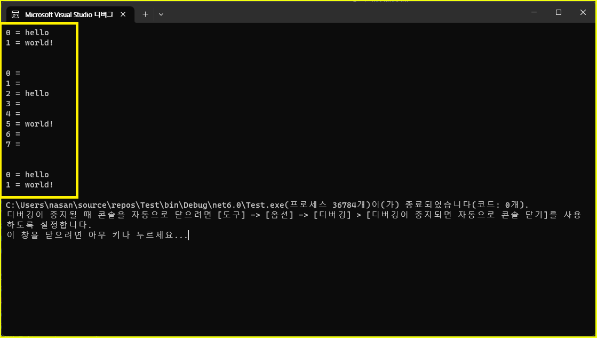Click the last '0 = hello' output line
The image size is (597, 338).
pos(27,175)
